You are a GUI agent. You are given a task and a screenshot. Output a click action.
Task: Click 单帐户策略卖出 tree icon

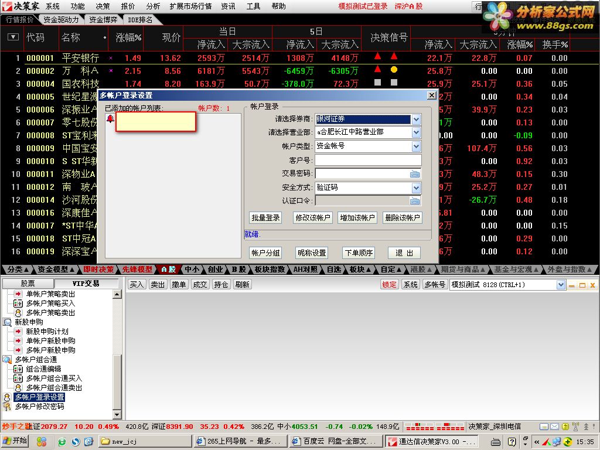[x=18, y=294]
